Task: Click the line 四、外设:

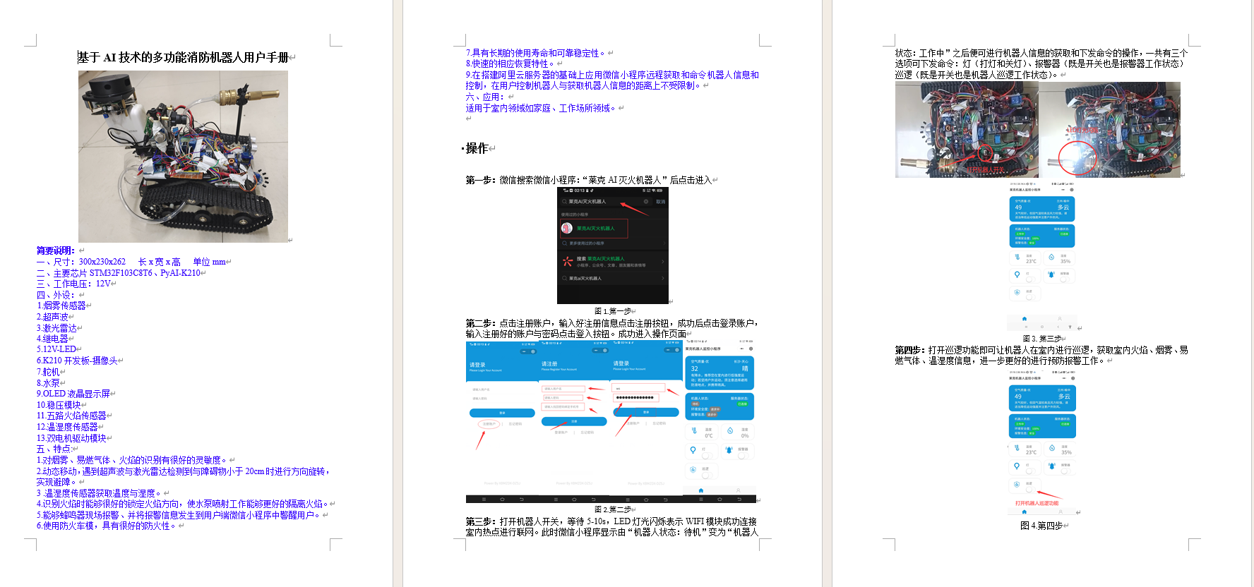Action: coord(56,295)
